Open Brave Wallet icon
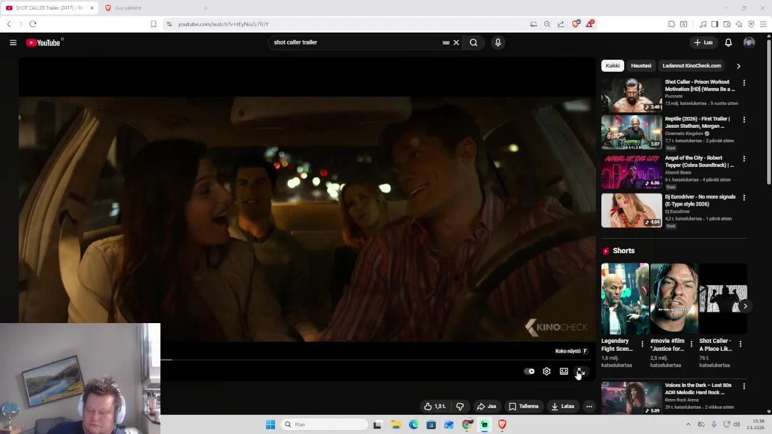The width and height of the screenshot is (772, 434). pyautogui.click(x=727, y=24)
